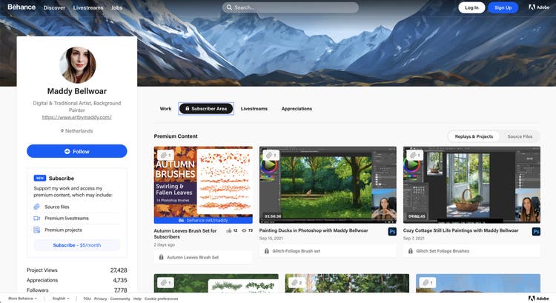
Task: Click the Photoshop badge on Painting Ducks
Action: coord(392,231)
